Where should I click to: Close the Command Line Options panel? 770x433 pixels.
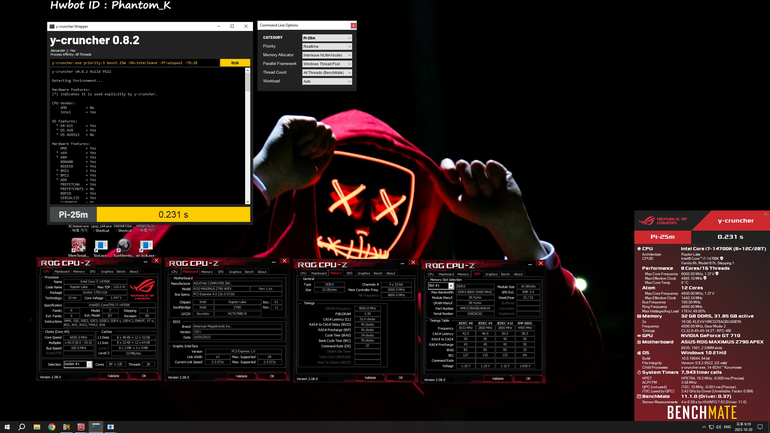point(353,26)
